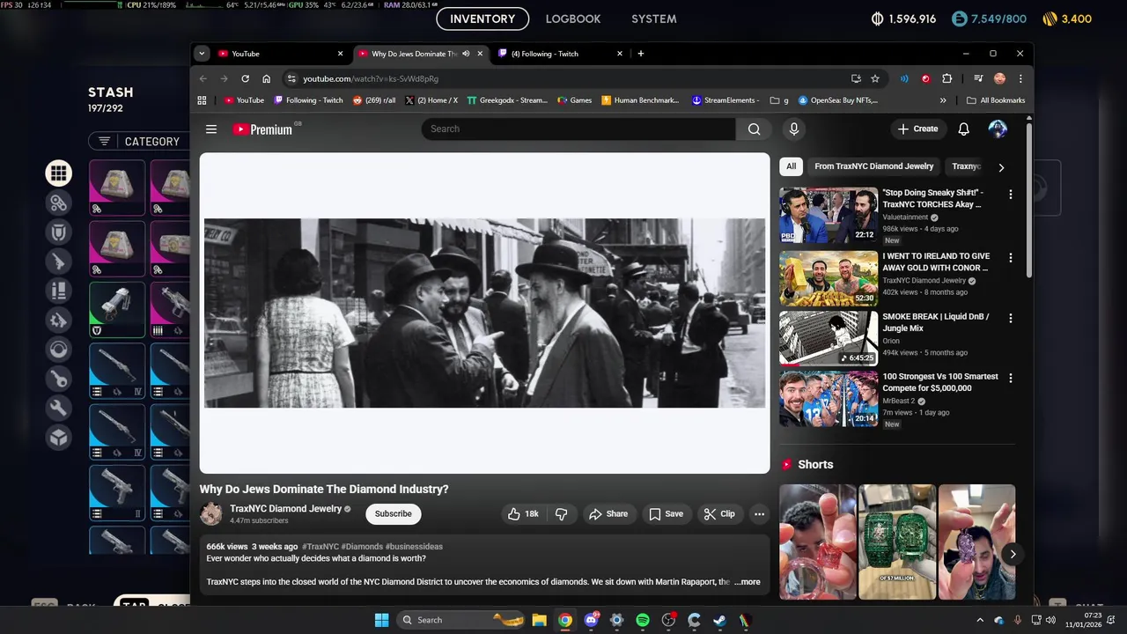
Task: Open the MrBeast 100 Strongest thumbnail
Action: coord(828,399)
